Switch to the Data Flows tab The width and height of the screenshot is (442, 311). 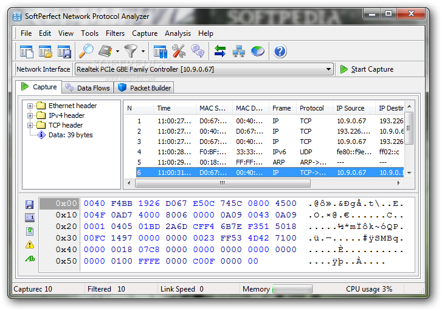click(88, 88)
